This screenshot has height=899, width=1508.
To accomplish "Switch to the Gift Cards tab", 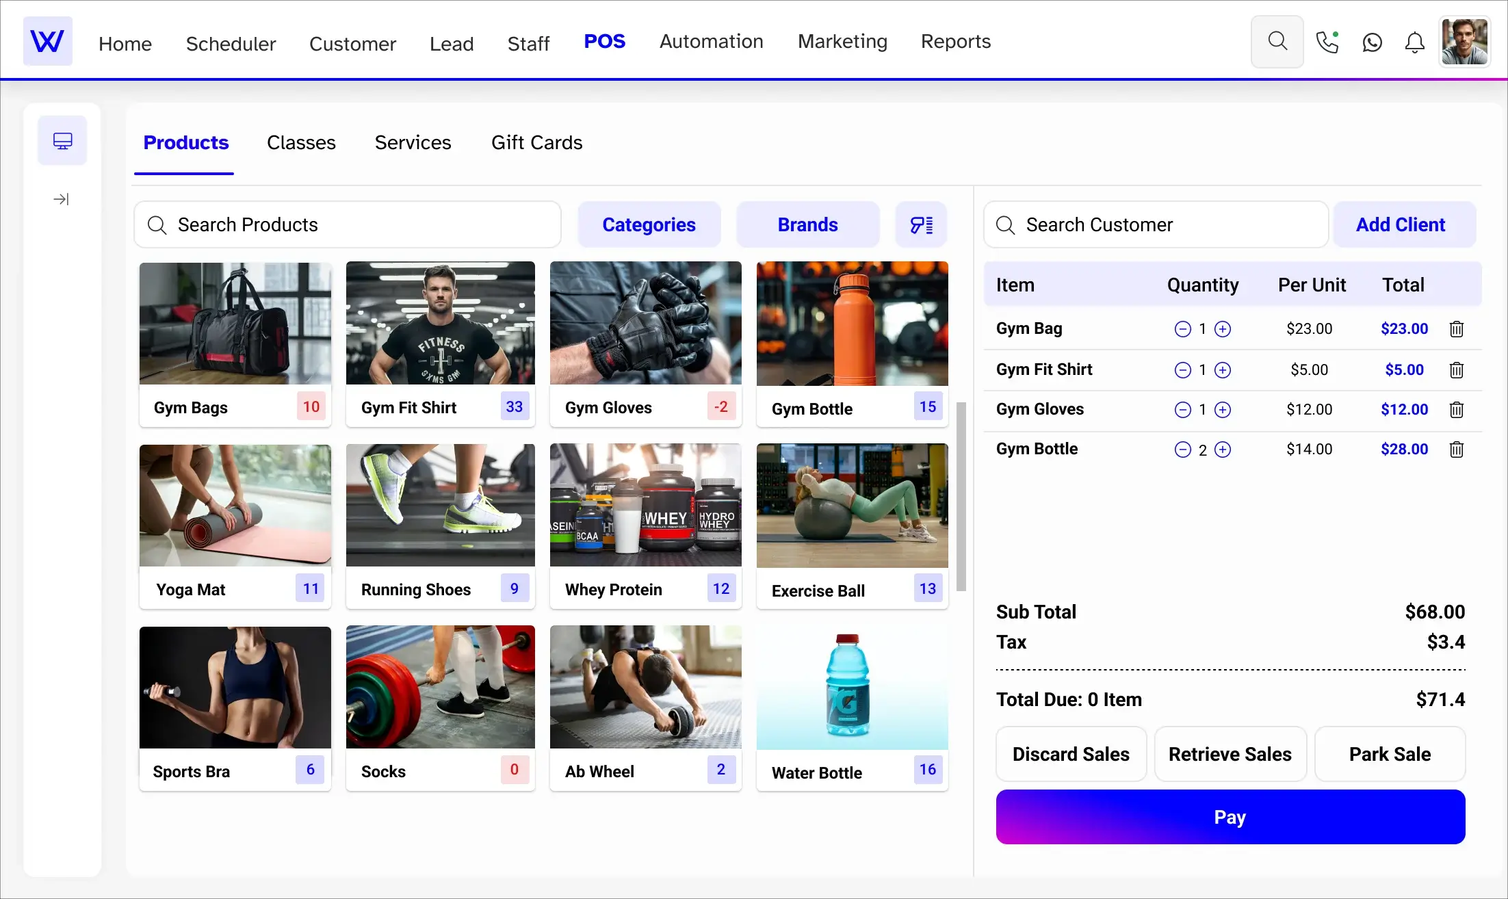I will 536,142.
